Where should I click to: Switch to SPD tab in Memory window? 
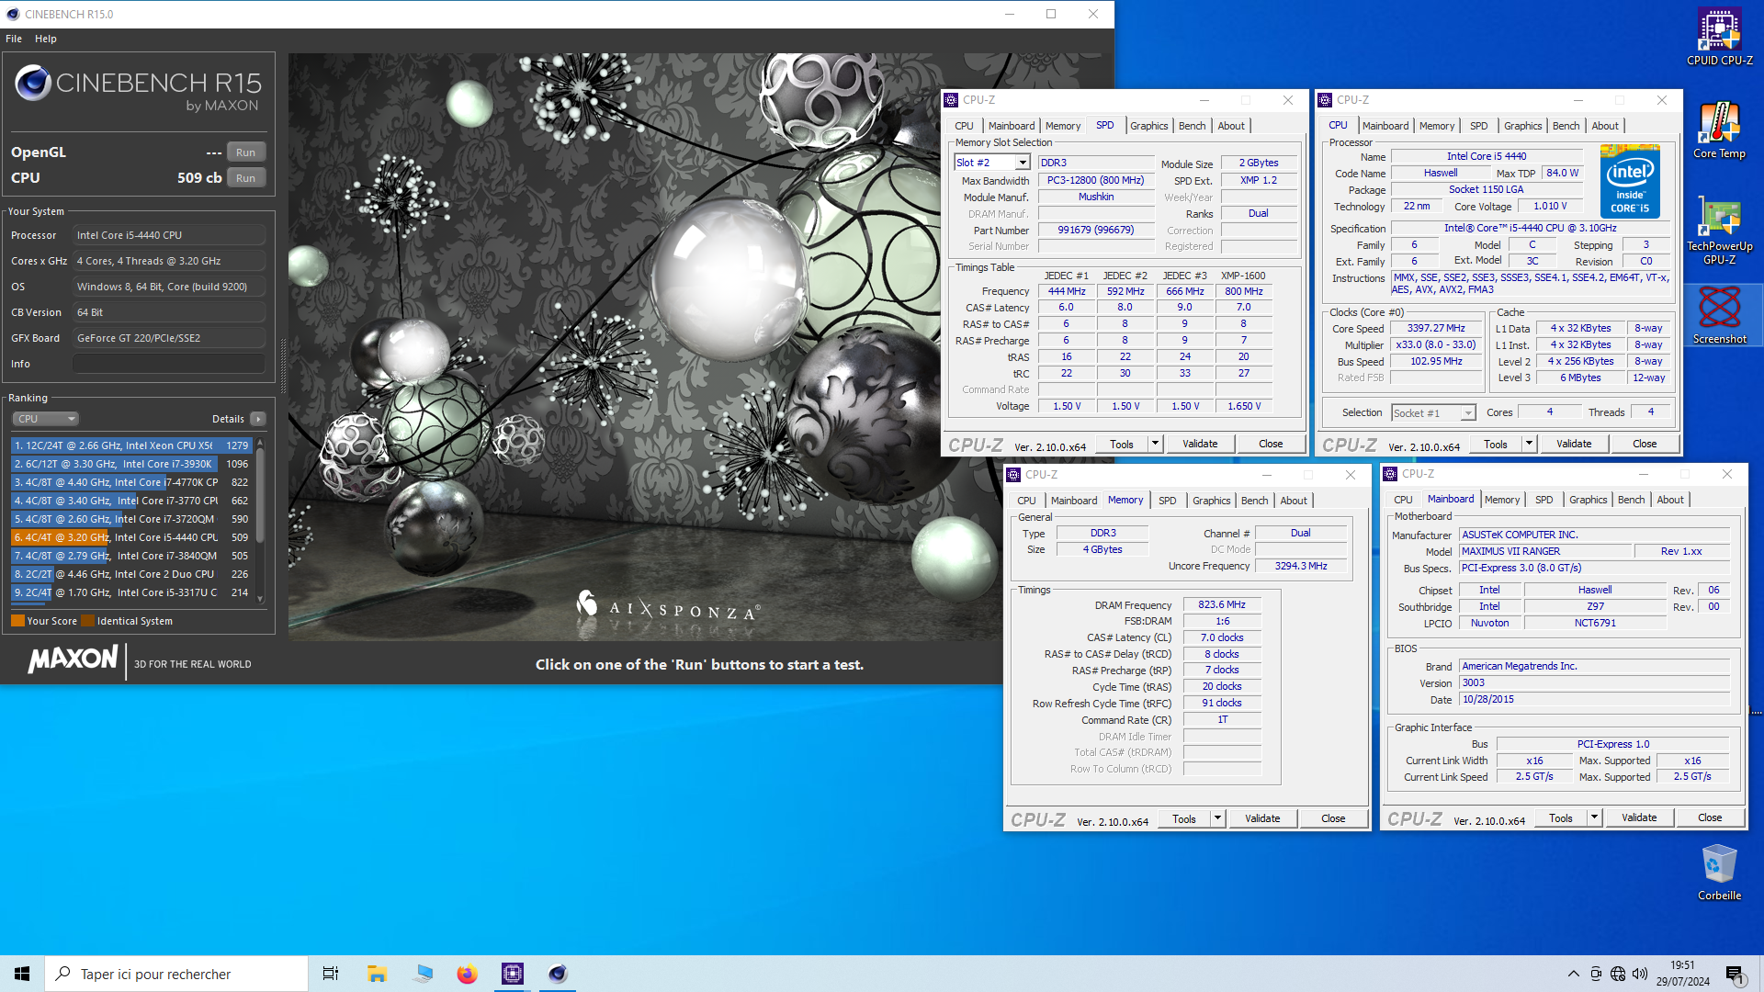1167,501
